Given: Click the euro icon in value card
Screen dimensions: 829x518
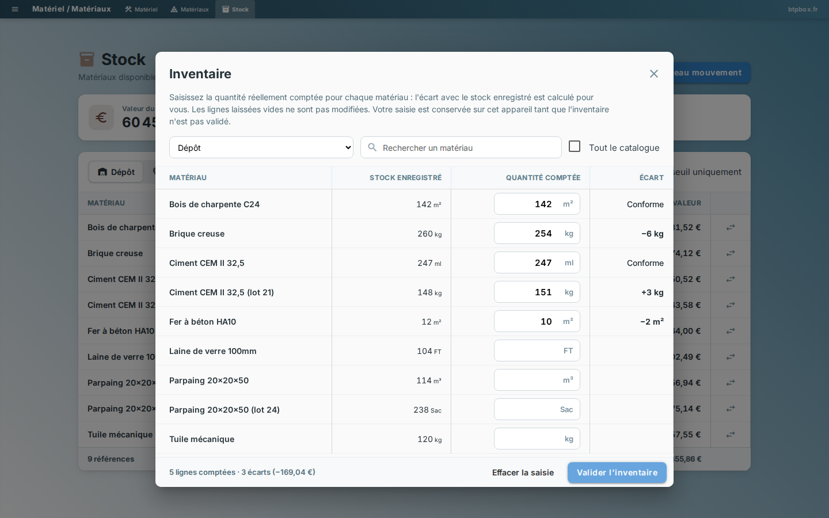Looking at the screenshot, I should click(101, 117).
